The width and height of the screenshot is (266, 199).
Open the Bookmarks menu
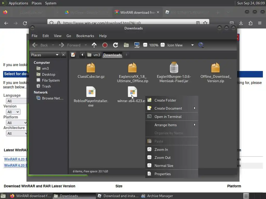[85, 36]
